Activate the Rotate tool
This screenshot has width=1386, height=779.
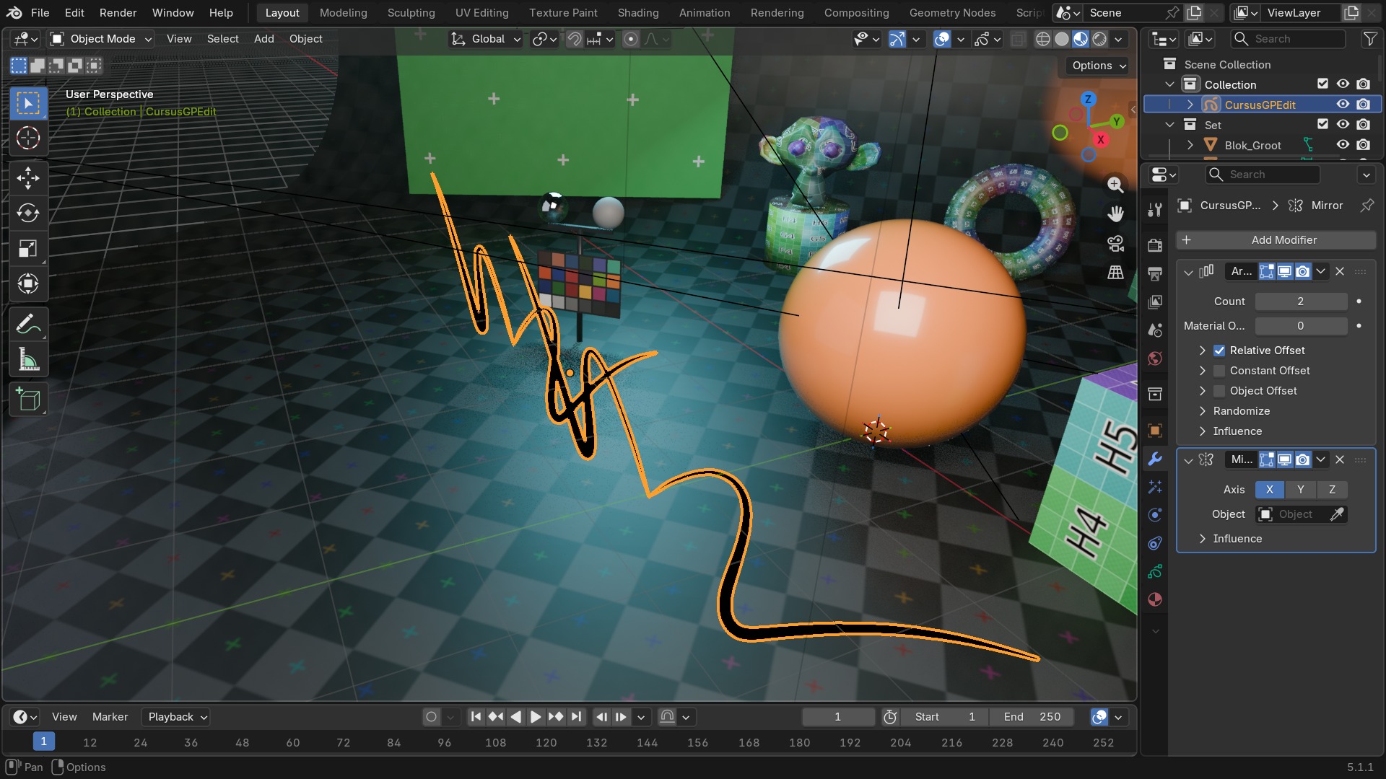pos(28,213)
